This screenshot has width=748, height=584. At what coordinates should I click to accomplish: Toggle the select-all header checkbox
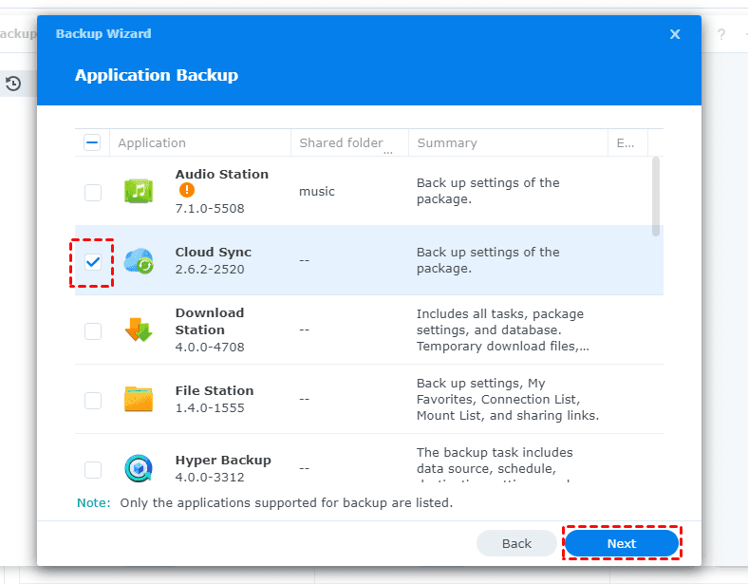click(x=92, y=142)
